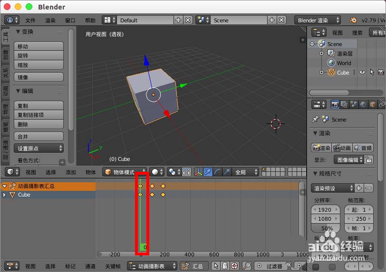Click the scene browse icon beside Scene
386x272 pixels.
(203, 20)
